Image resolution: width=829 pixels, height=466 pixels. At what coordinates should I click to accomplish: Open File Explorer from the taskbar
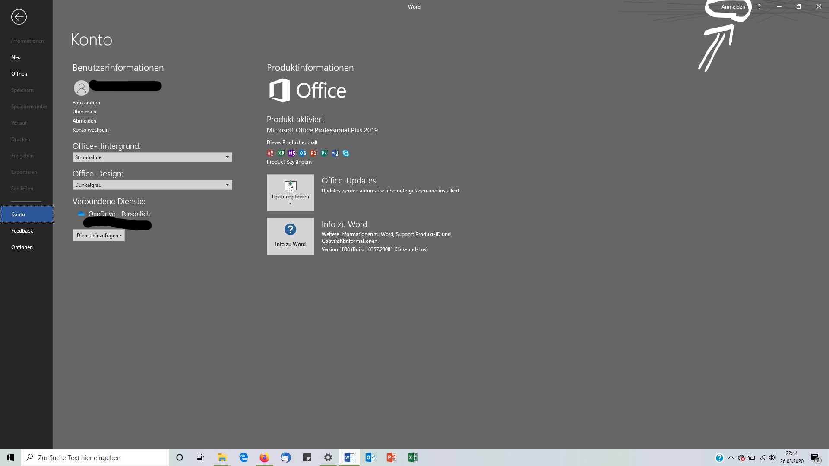(222, 457)
